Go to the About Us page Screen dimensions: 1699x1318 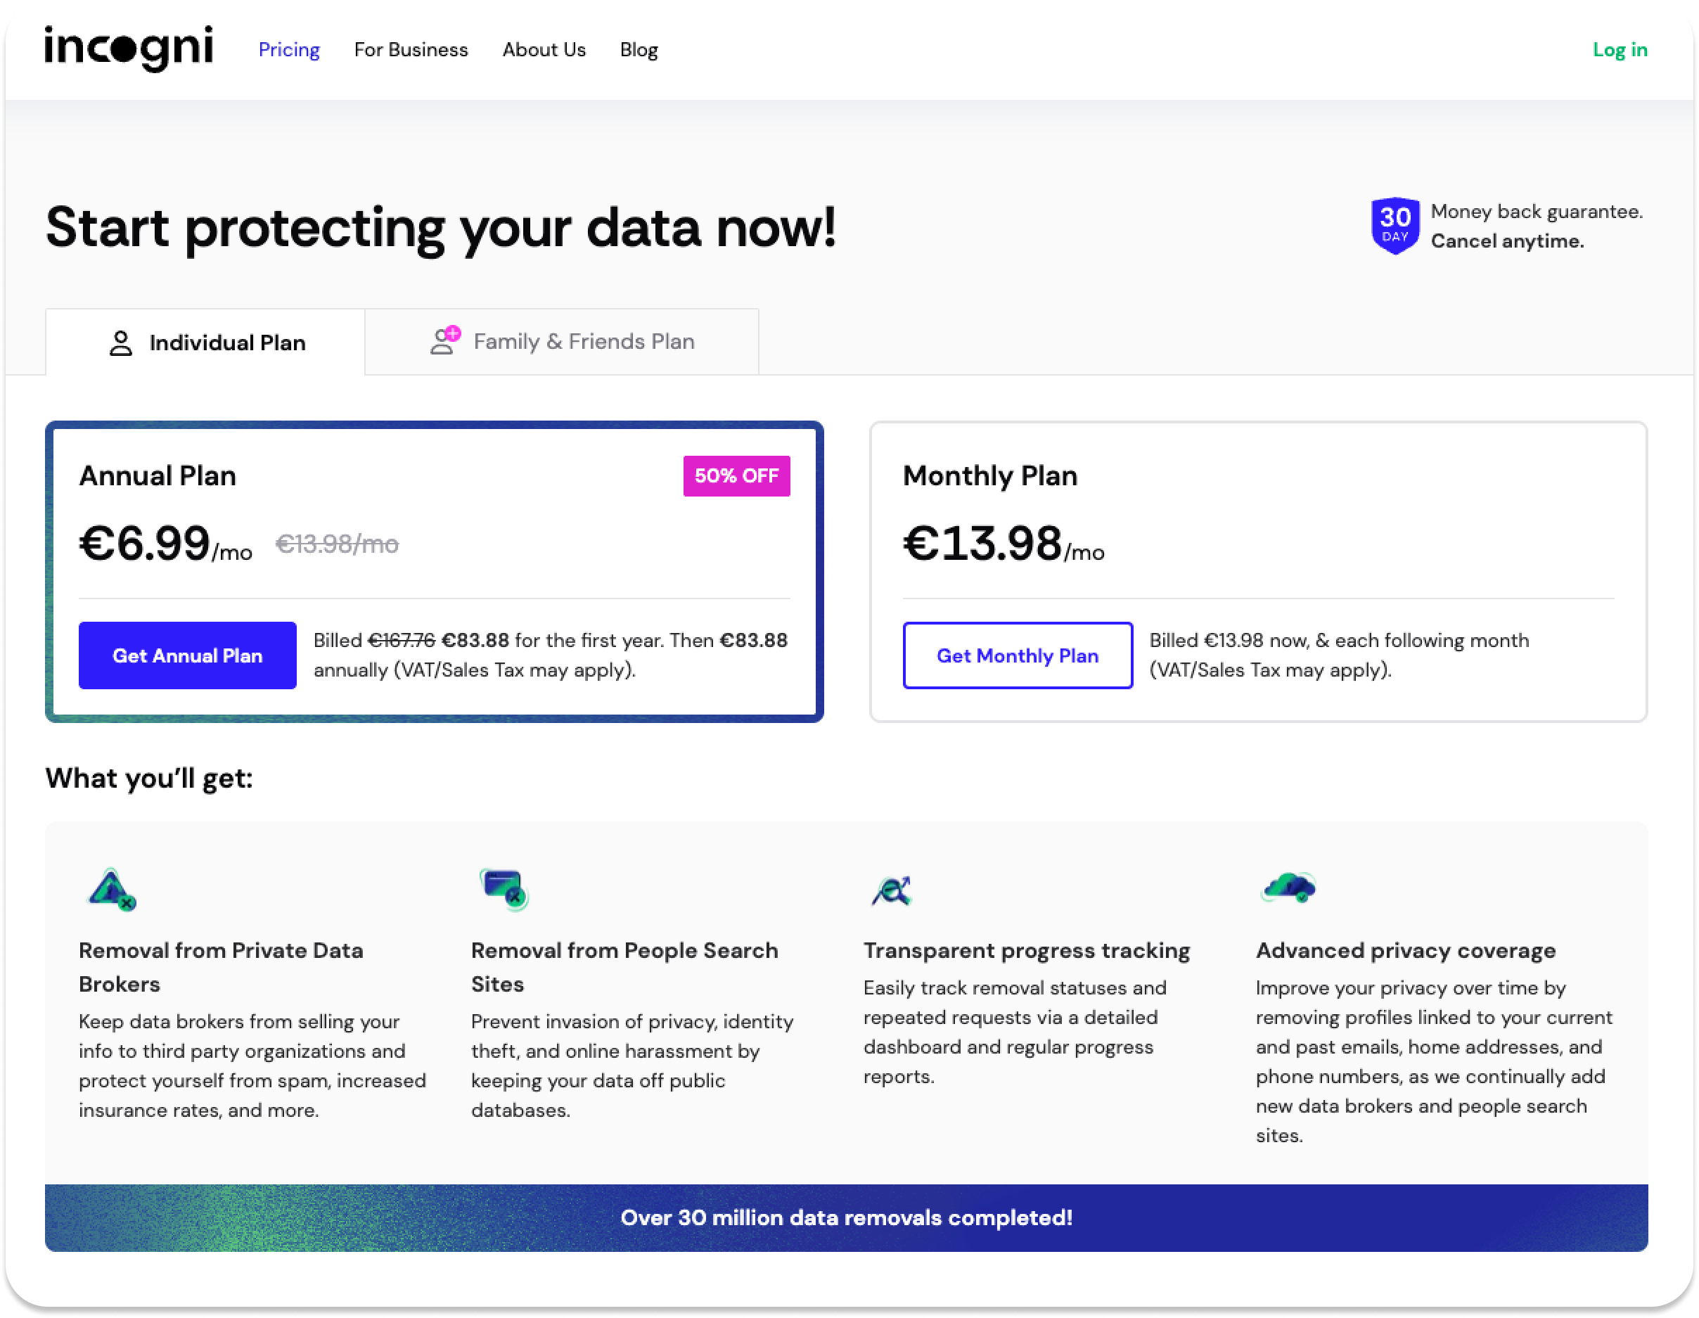pyautogui.click(x=544, y=50)
